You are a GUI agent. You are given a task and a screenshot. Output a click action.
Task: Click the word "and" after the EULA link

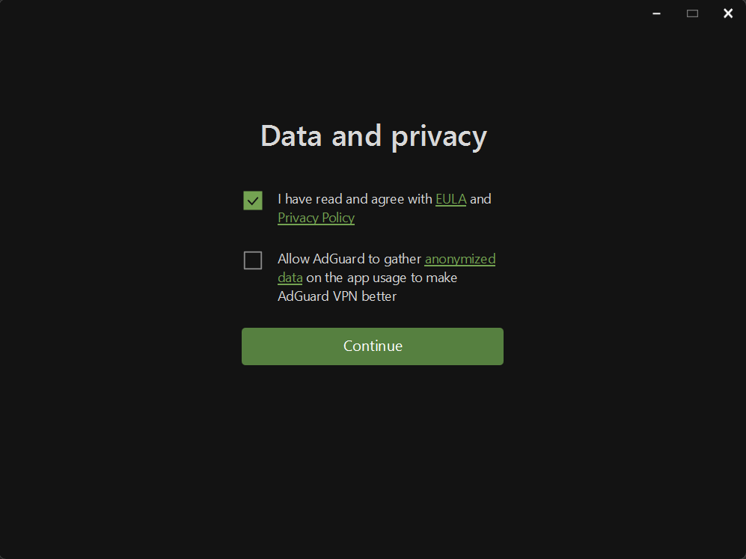click(x=480, y=199)
